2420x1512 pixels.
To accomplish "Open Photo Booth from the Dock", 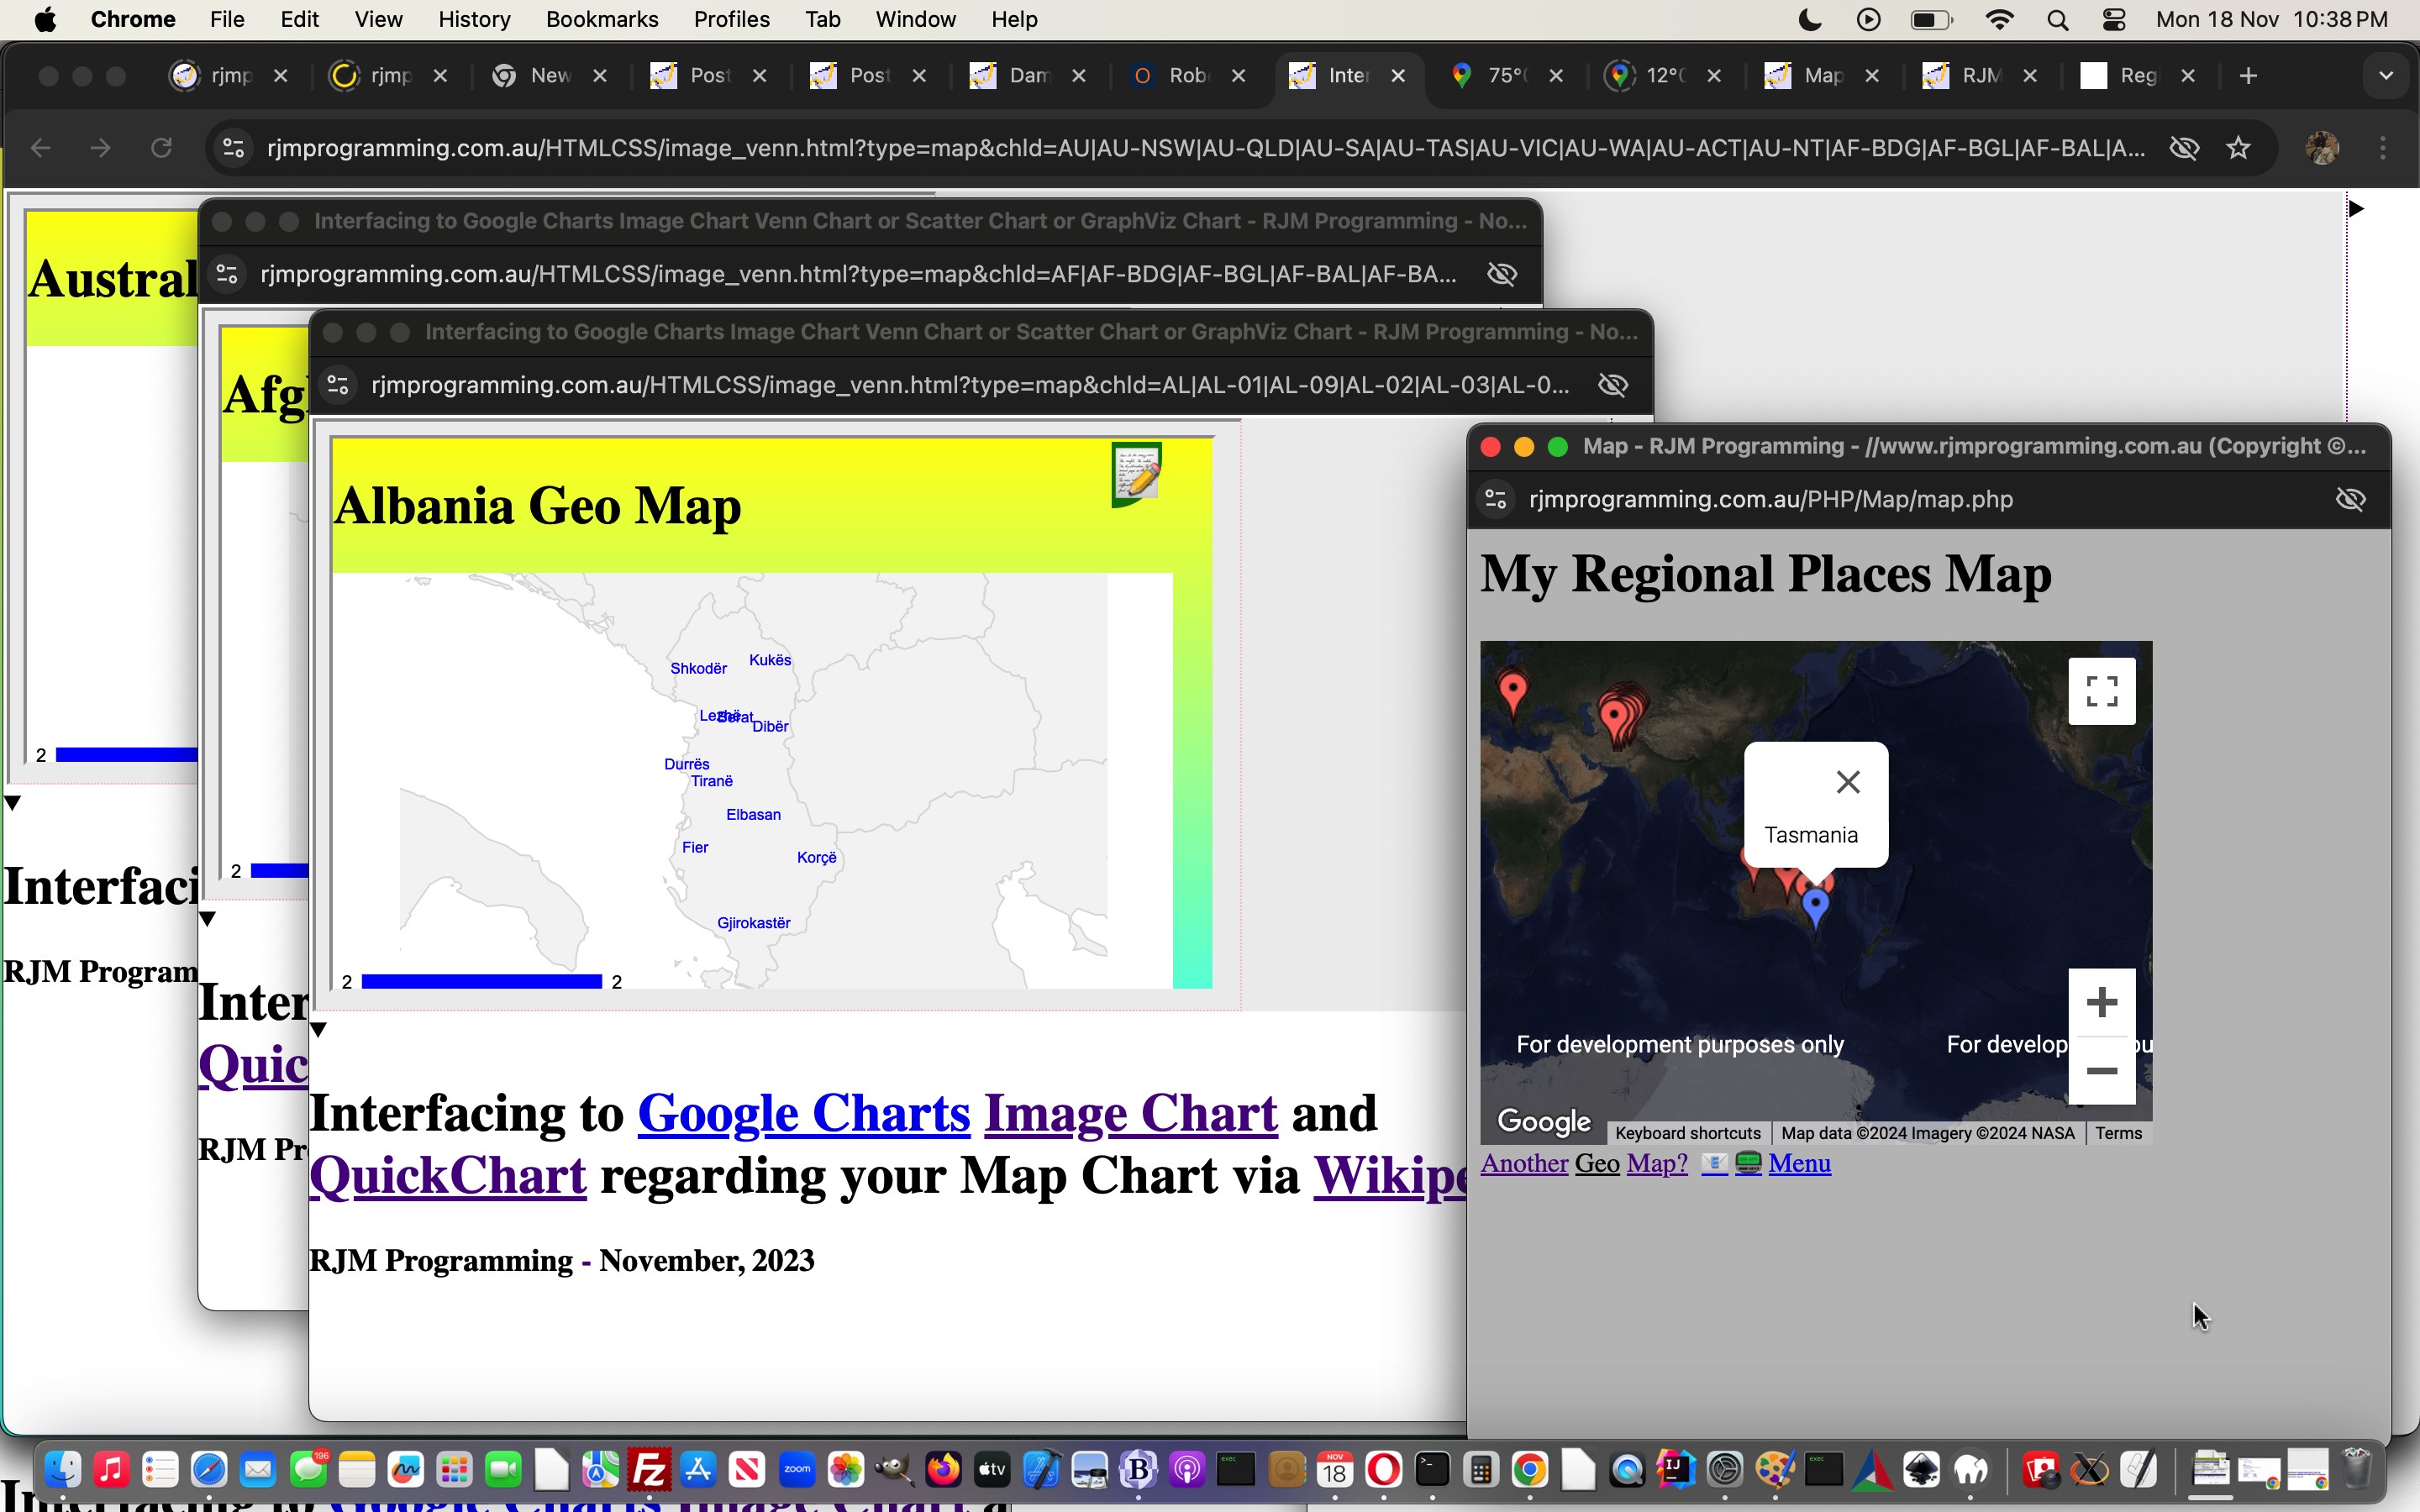I will click(x=2040, y=1470).
